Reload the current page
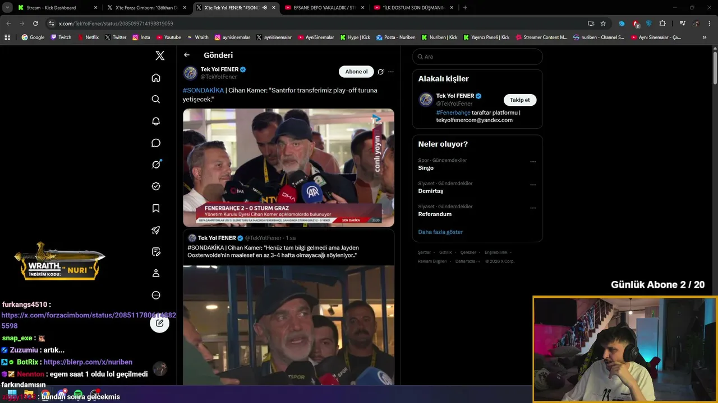Image resolution: width=718 pixels, height=403 pixels. pos(35,24)
